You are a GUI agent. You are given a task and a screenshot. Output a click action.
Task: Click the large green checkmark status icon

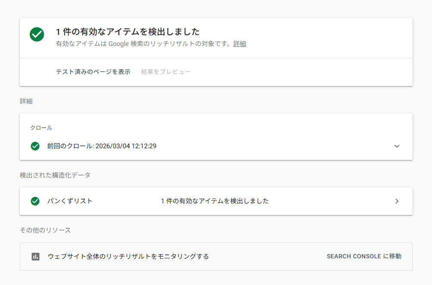[x=37, y=34]
